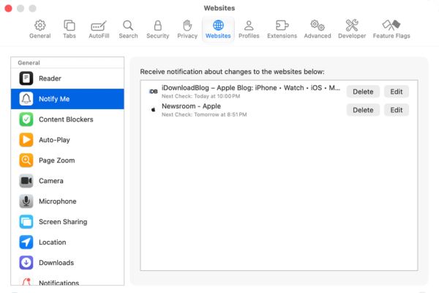
Task: Open the Developer tools icon
Action: pyautogui.click(x=352, y=25)
